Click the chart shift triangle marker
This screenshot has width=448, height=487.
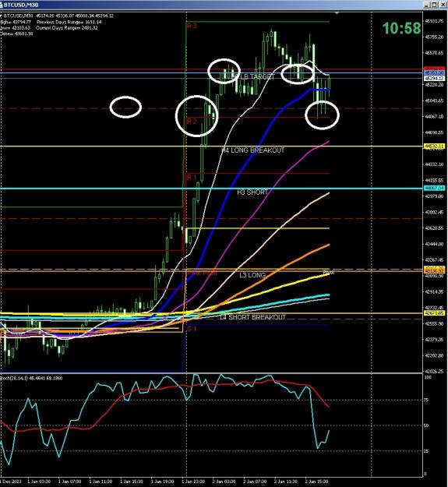337,13
